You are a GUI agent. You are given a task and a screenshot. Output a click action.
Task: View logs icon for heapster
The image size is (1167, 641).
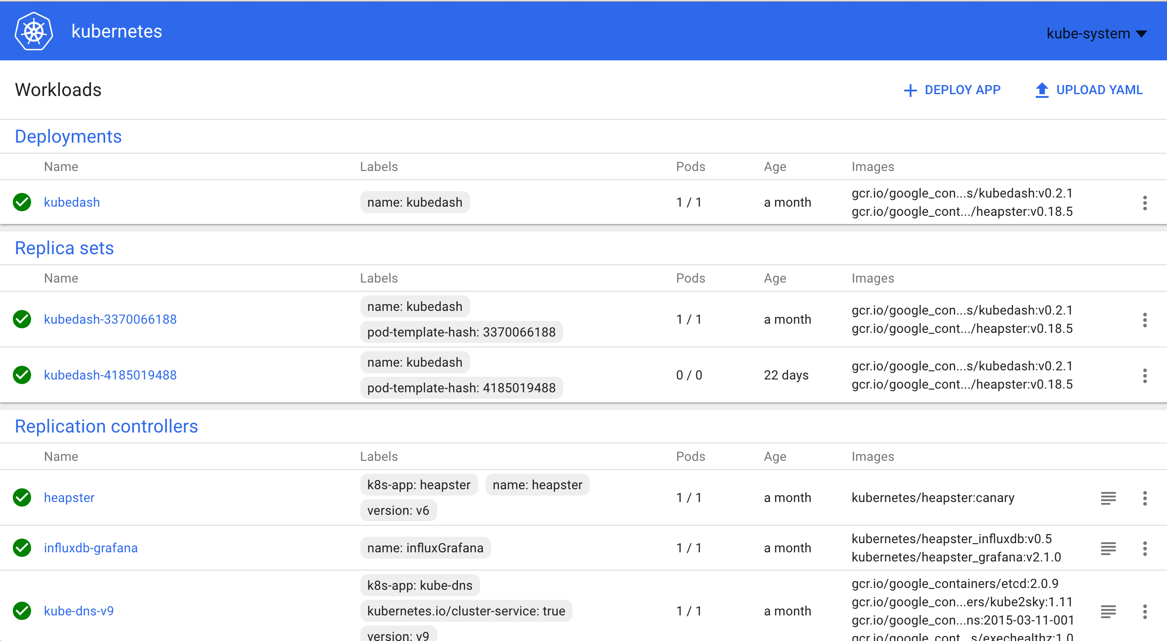pos(1108,498)
